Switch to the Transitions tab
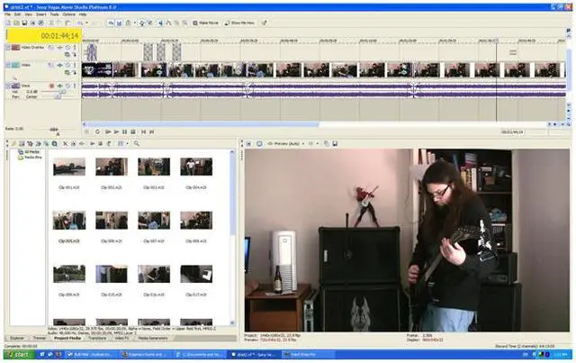The height and width of the screenshot is (363, 576). (95, 338)
